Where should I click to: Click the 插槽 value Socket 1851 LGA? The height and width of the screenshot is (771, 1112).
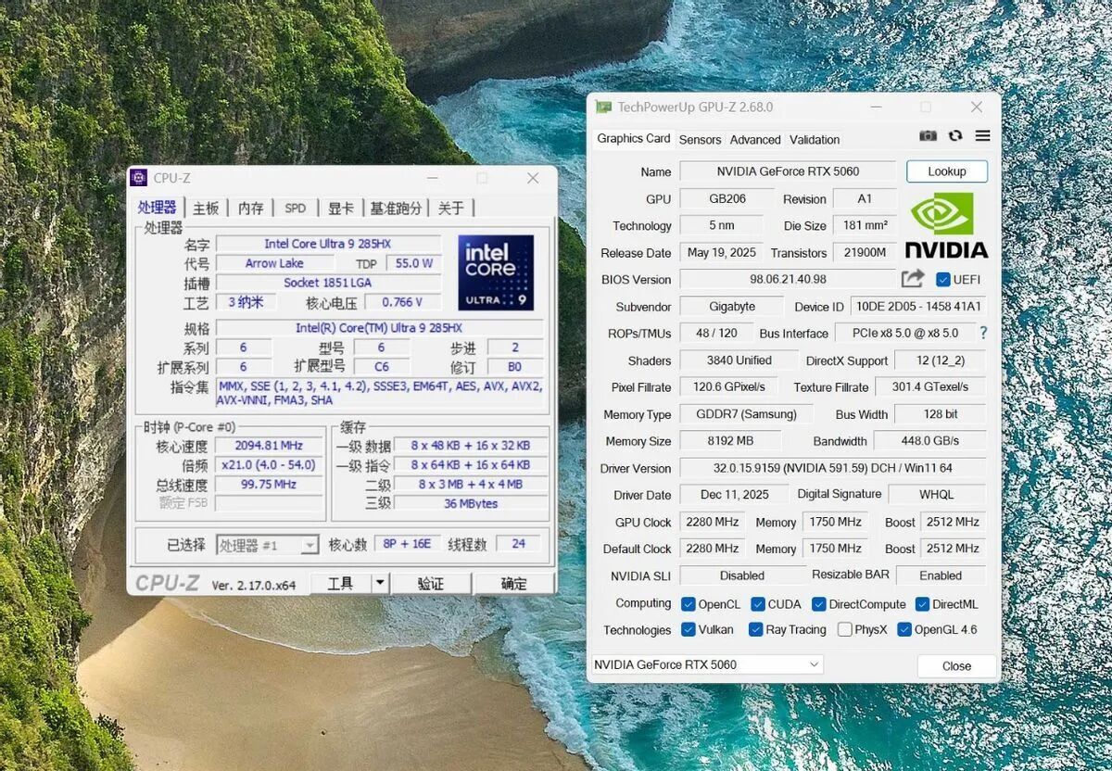coord(327,283)
